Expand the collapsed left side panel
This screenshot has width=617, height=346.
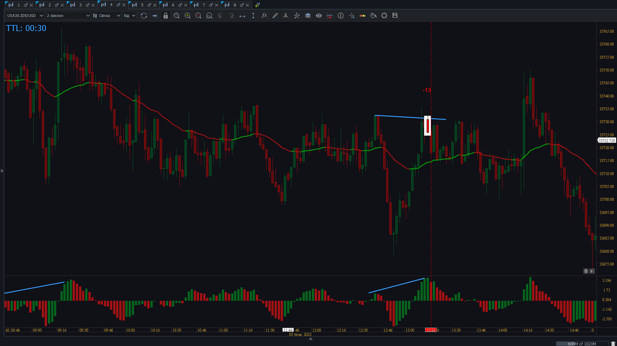pyautogui.click(x=2, y=170)
